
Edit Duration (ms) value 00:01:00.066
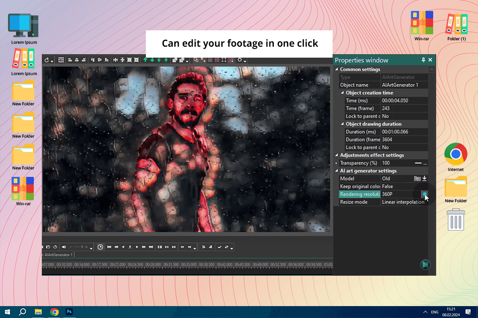[x=404, y=132]
